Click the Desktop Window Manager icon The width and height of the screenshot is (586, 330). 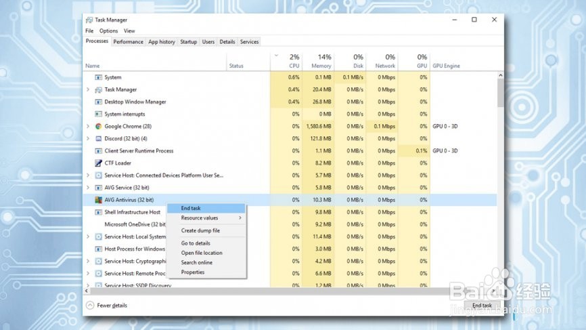98,102
